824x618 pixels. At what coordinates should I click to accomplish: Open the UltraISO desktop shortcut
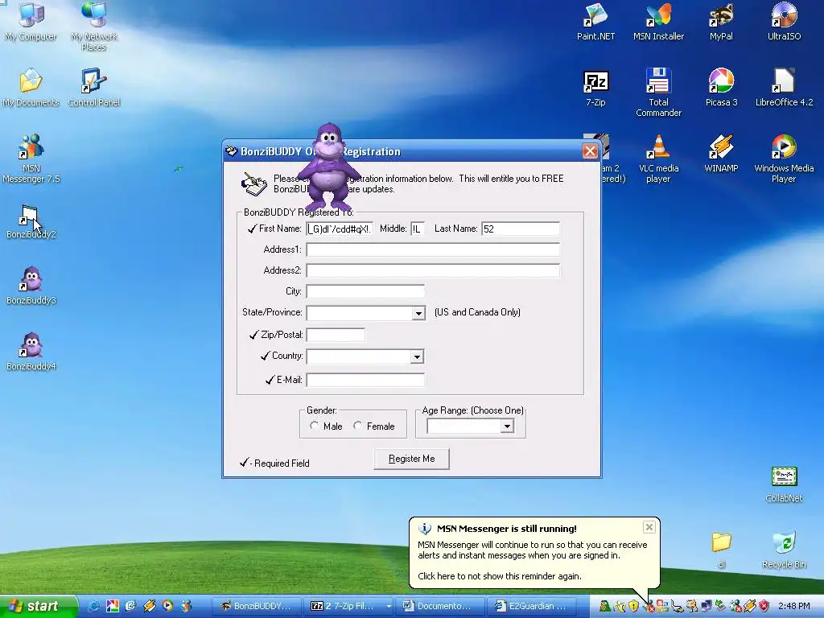(x=784, y=21)
